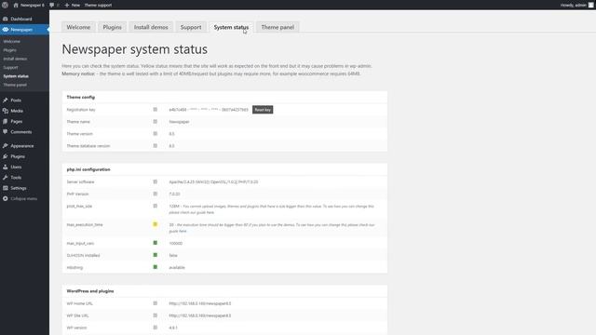Viewport: 596px width, 335px height.
Task: Open Support submenu in sidebar
Action: coord(10,68)
